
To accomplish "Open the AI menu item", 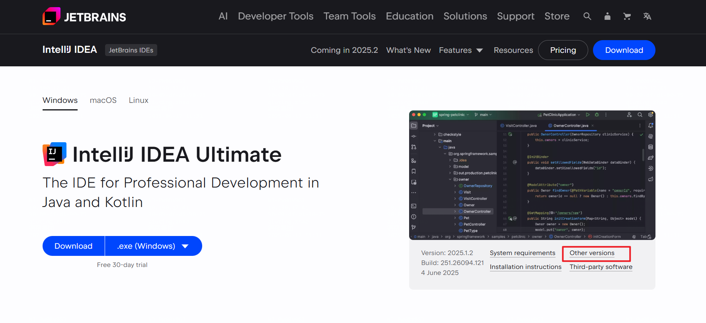I will (x=223, y=16).
